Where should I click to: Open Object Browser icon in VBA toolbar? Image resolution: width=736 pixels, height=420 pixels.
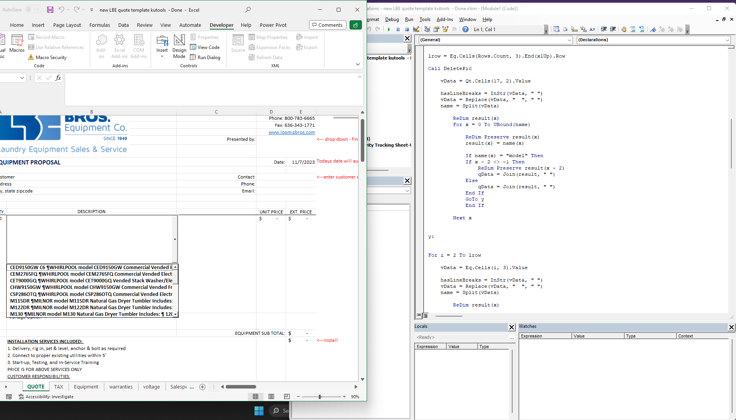coord(445,29)
